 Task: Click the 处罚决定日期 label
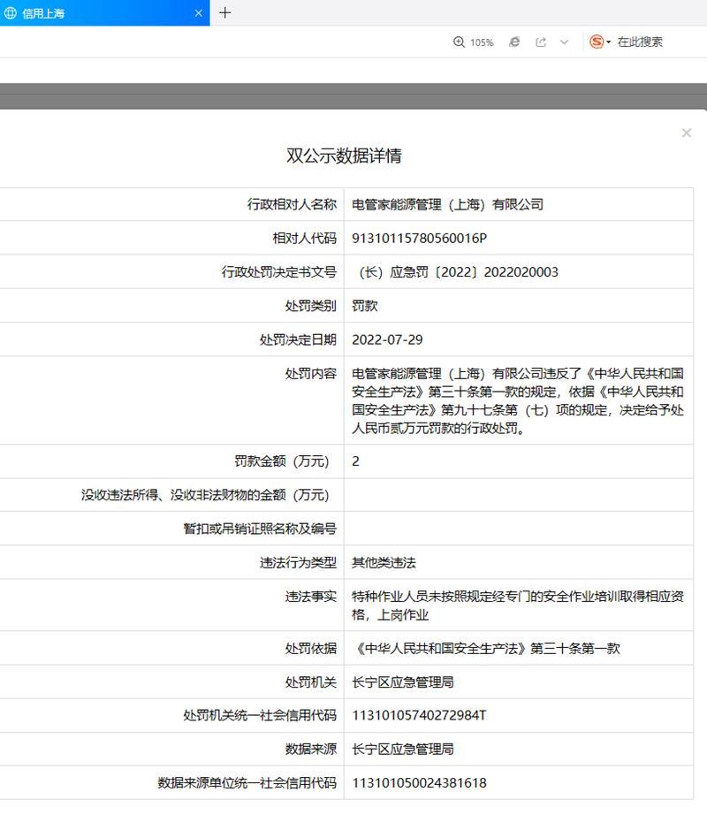tap(299, 339)
